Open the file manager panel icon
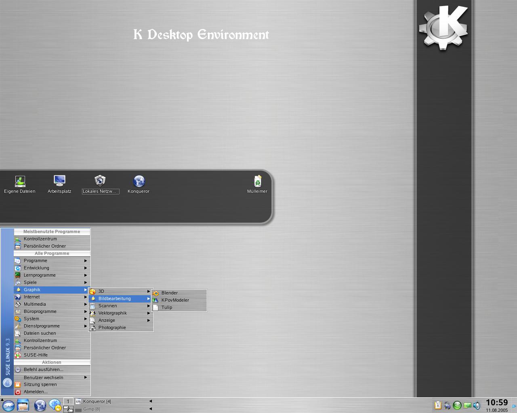 23,405
